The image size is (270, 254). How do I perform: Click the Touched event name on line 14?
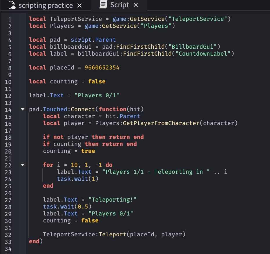(x=55, y=109)
